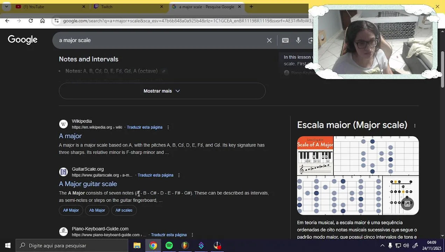
Task: Open Wikipedia 'A major' result
Action: 70,136
